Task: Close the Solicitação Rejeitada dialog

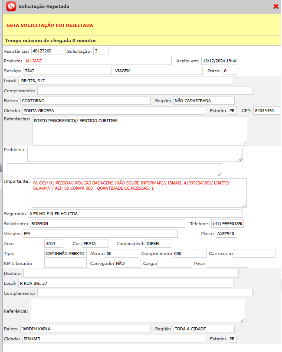Action: (x=275, y=6)
